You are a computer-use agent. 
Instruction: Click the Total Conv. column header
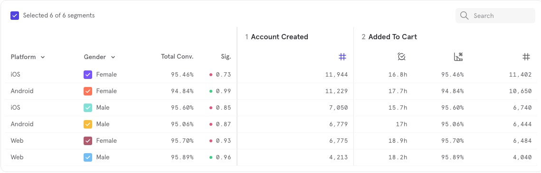pos(177,57)
